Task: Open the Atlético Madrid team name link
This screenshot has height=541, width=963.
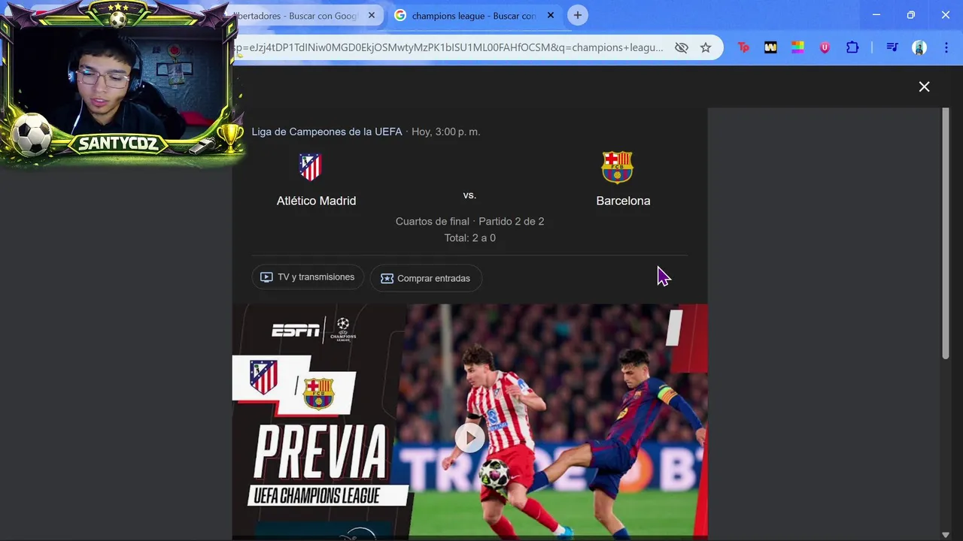Action: pyautogui.click(x=316, y=201)
